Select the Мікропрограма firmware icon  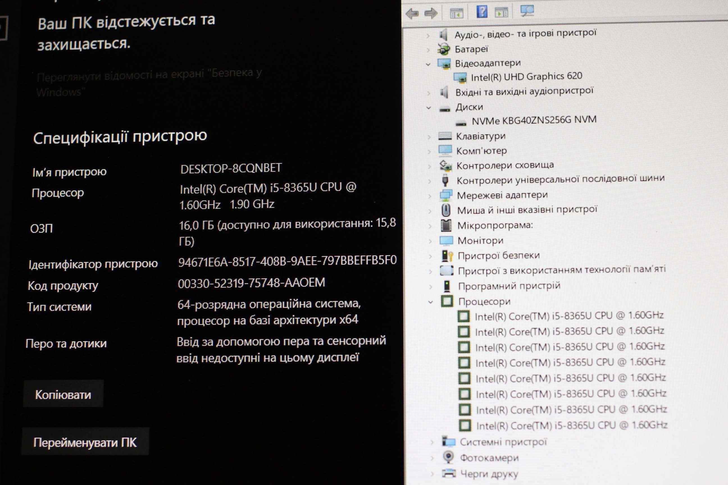(446, 225)
